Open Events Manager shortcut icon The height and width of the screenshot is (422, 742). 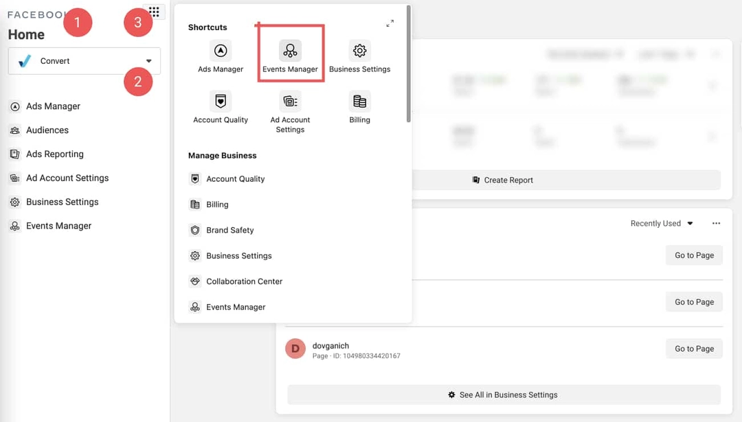pos(290,51)
